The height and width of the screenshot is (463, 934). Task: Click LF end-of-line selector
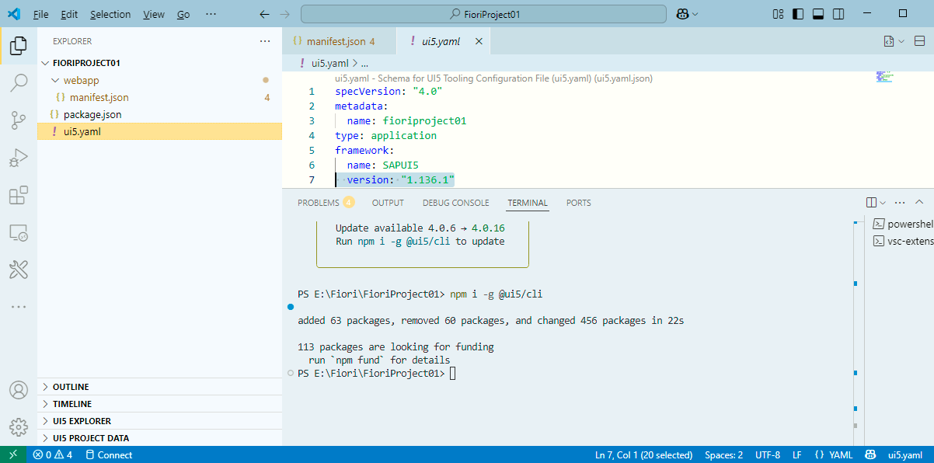click(796, 454)
